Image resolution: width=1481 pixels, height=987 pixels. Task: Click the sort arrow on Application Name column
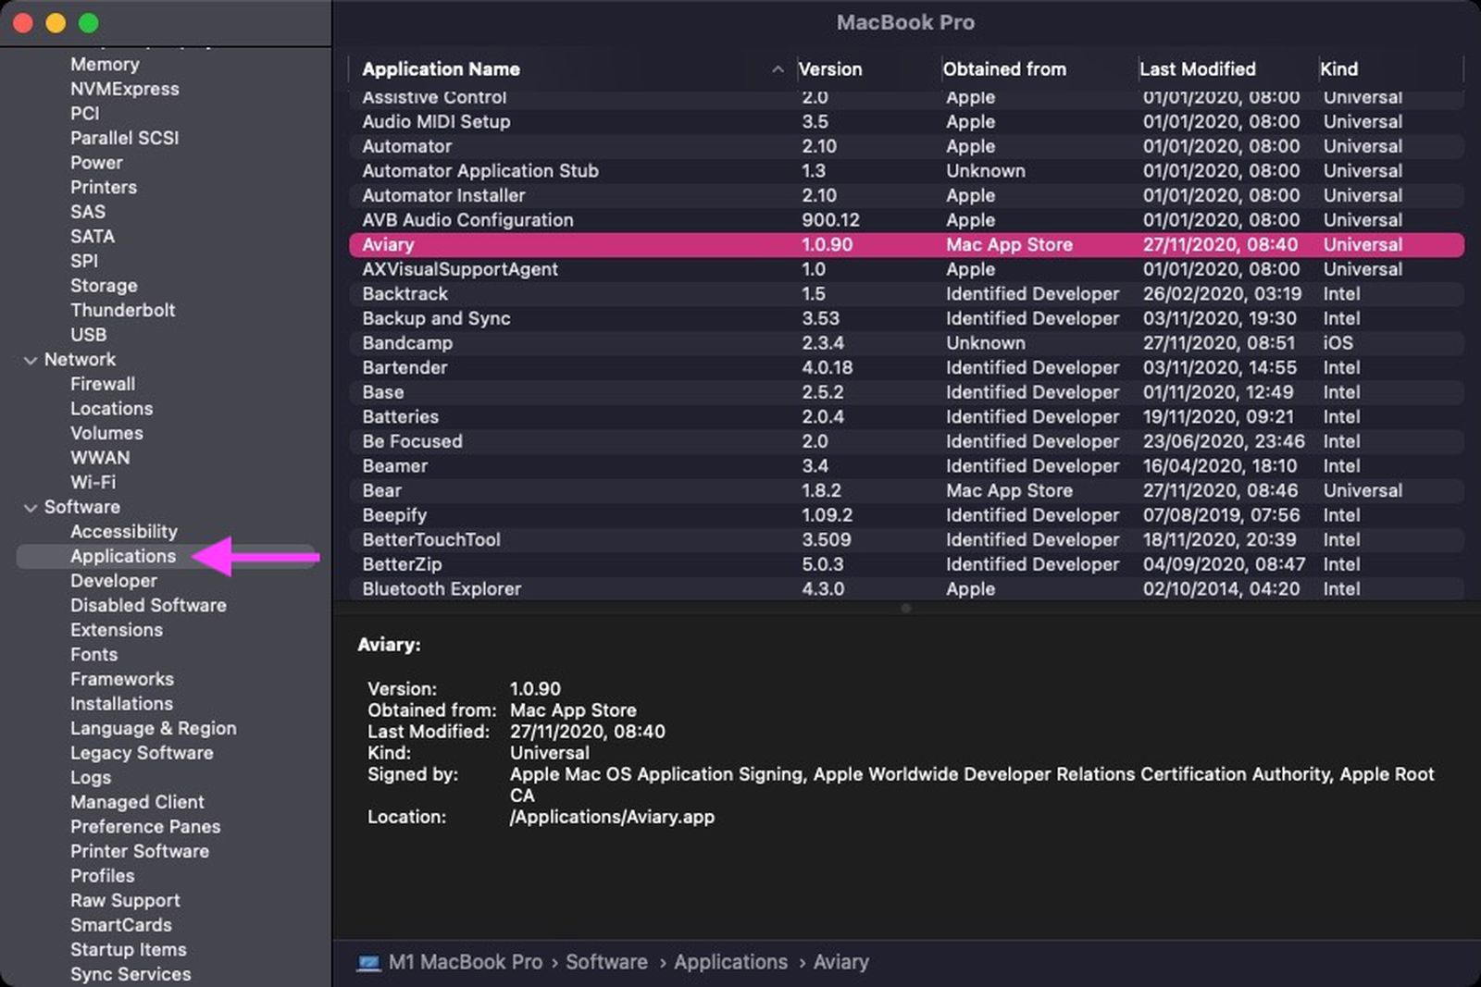coord(776,68)
